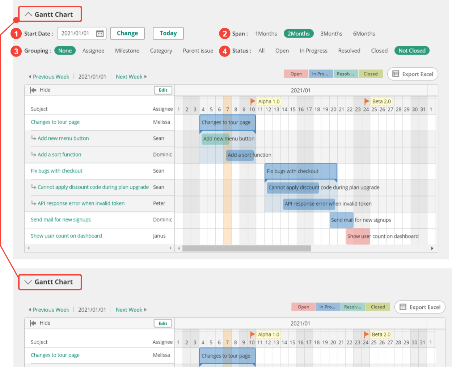This screenshot has width=452, height=367.
Task: Click the Subject column header in upper chart
Action: coord(39,109)
